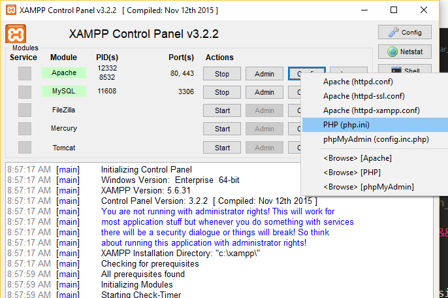Screen dimensions: 448x298
Task: Click the XAMPP logo in the title bar
Action: [11, 10]
